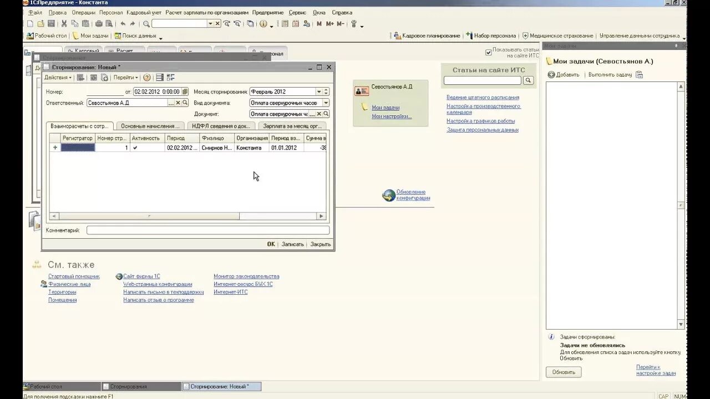
Task: Expand the Вид документа dropdown
Action: click(x=326, y=103)
